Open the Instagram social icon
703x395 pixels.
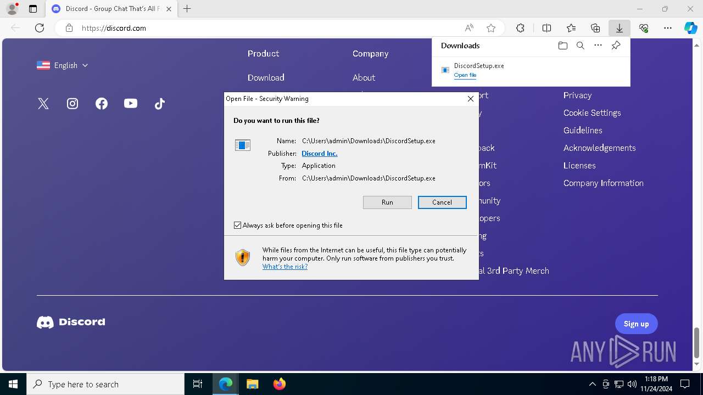72,104
